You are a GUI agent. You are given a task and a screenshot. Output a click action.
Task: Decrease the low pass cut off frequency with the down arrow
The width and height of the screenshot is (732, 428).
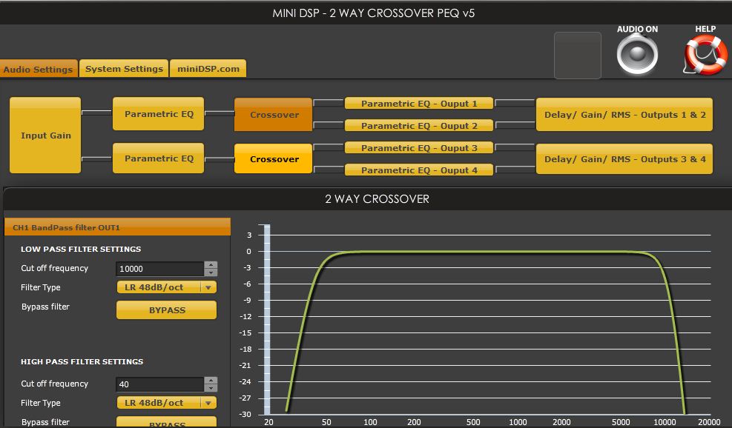click(211, 272)
